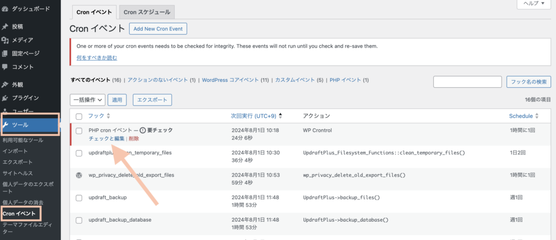The width and height of the screenshot is (556, 240).
Task: Sort by フック using the sort arrows
Action: [109, 116]
